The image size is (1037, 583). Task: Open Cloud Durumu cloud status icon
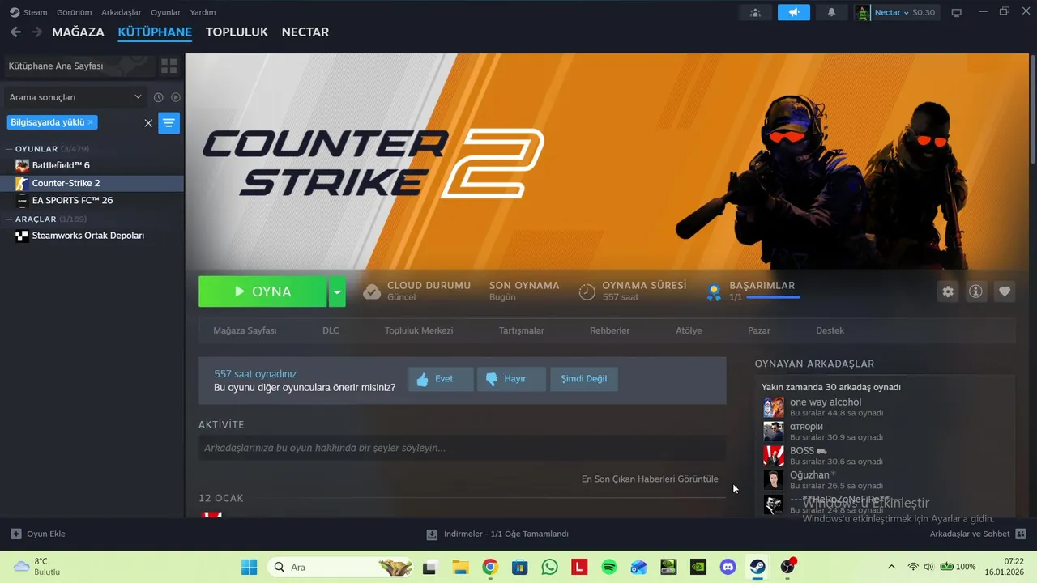pos(372,291)
